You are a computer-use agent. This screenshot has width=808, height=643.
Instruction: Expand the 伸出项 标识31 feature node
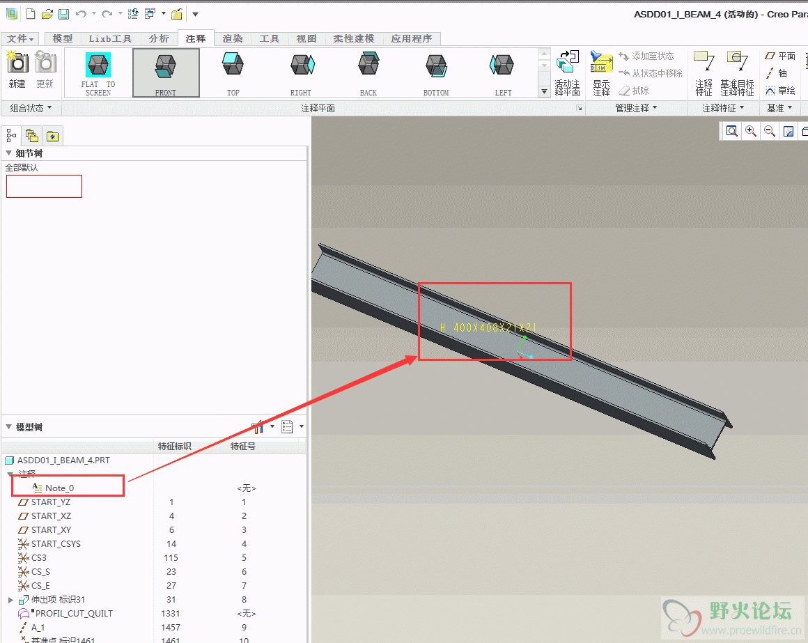[10, 600]
